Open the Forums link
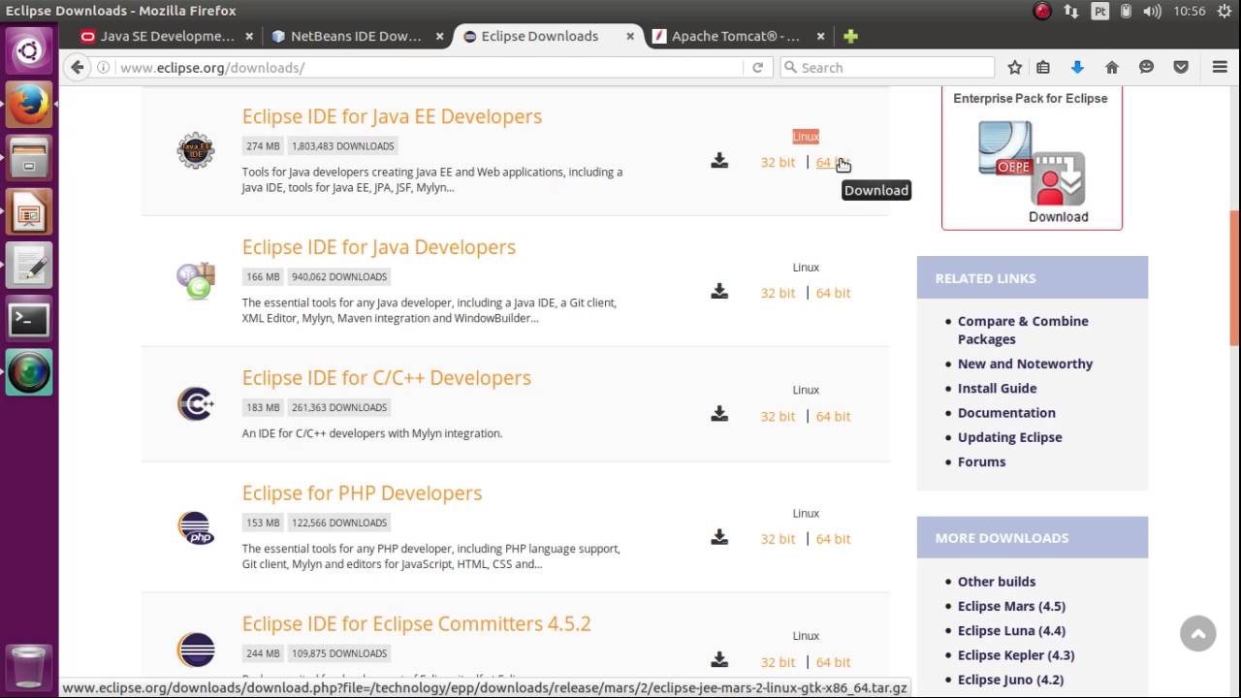This screenshot has height=698, width=1241. pyautogui.click(x=981, y=461)
